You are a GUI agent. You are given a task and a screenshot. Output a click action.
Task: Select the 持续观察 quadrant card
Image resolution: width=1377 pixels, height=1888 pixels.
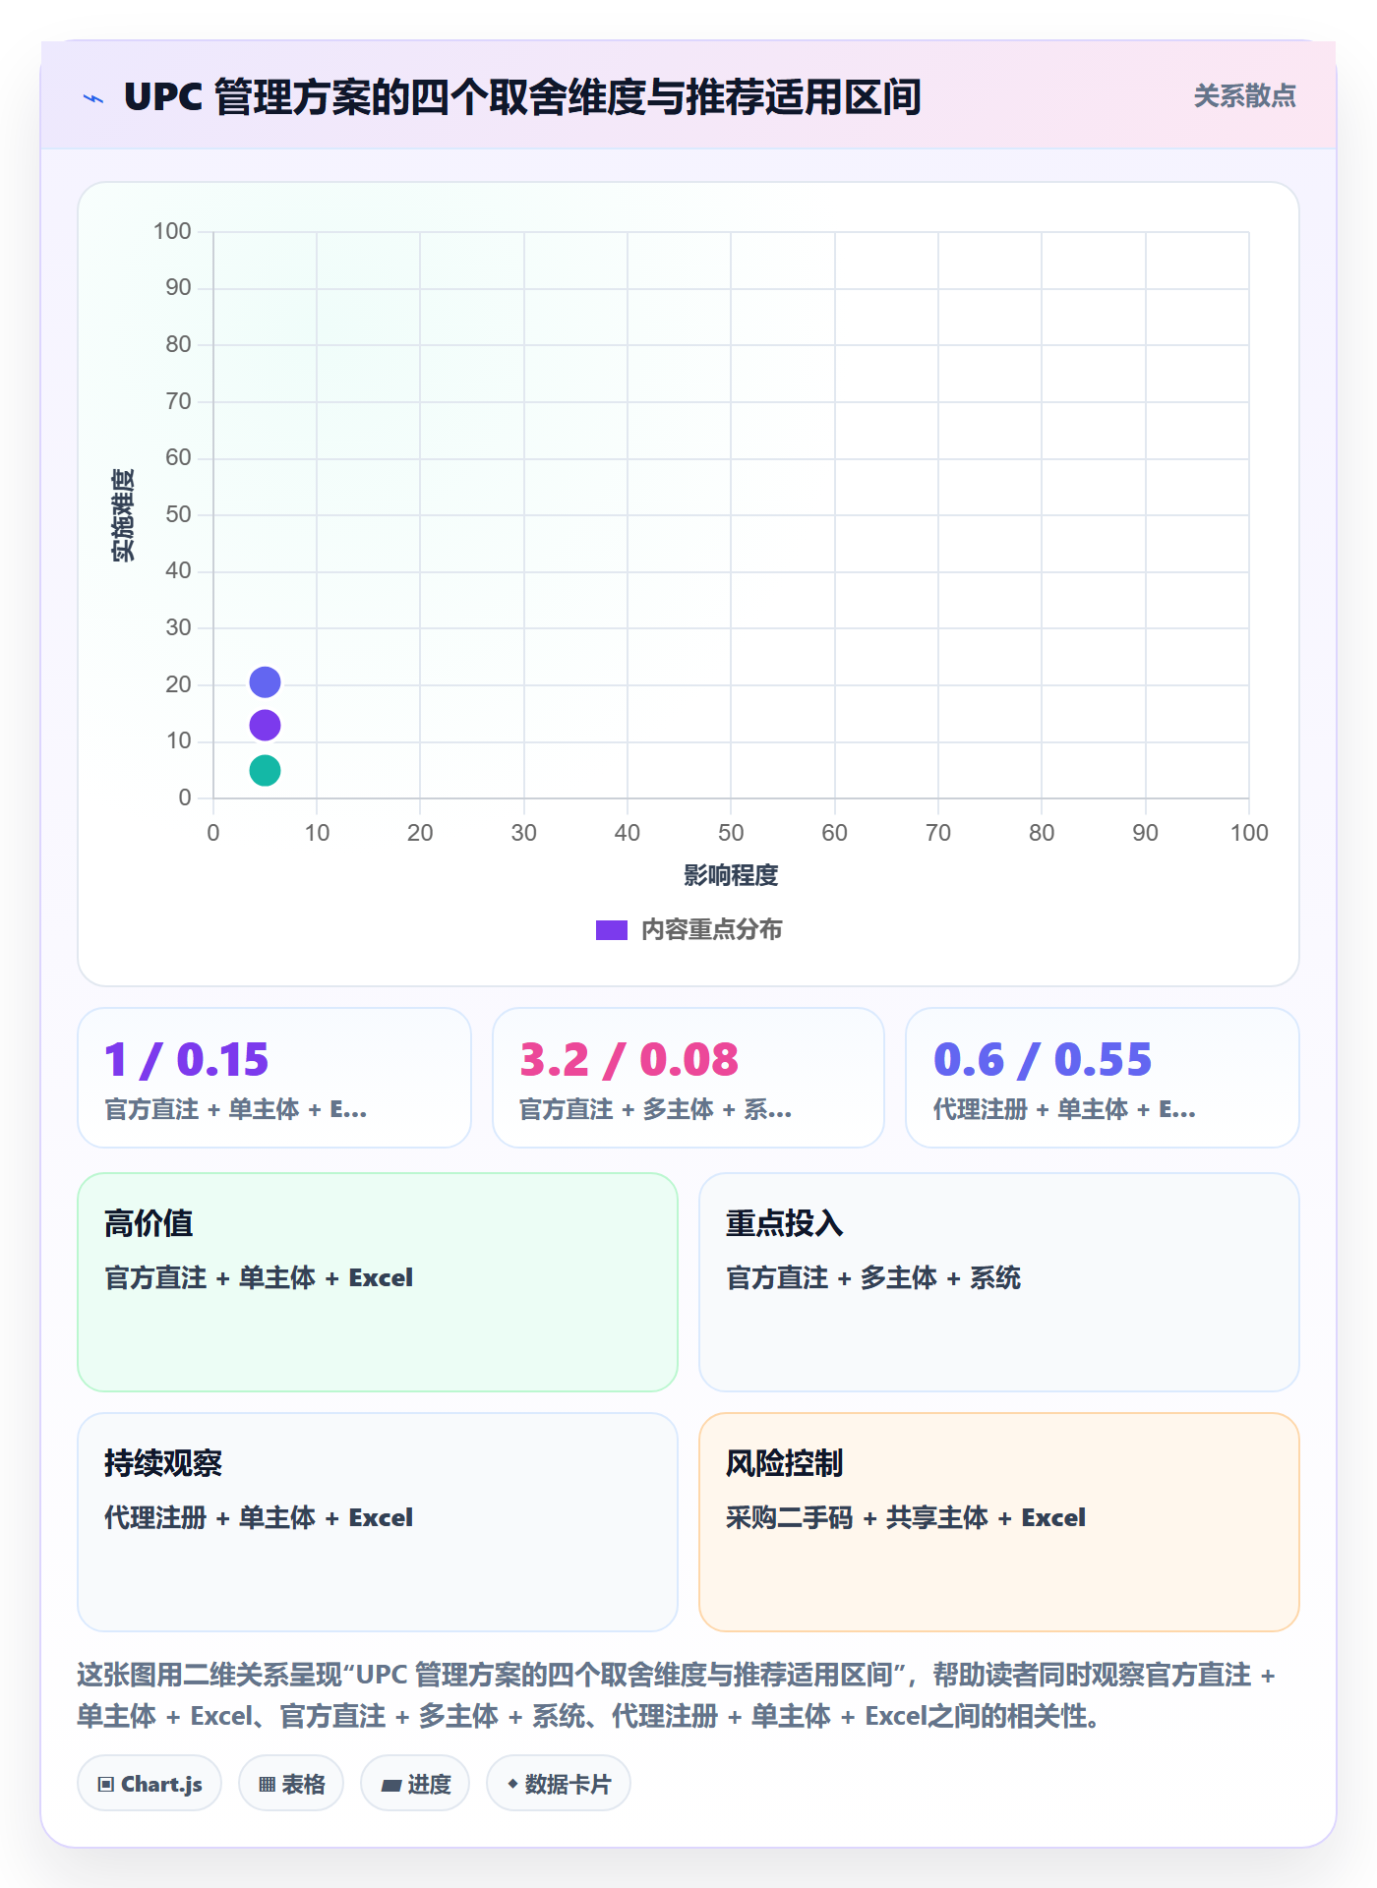[x=378, y=1522]
